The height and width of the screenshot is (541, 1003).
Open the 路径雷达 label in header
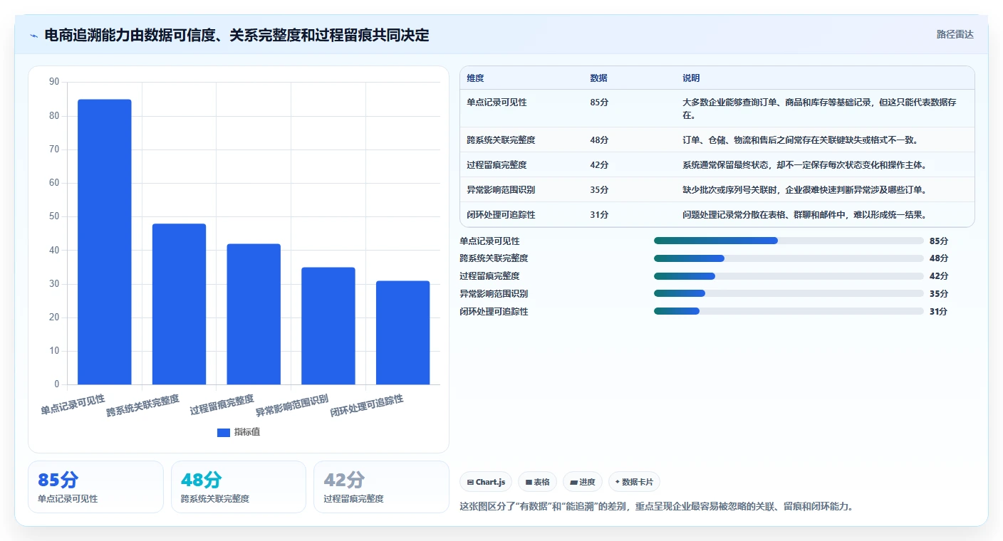(955, 34)
